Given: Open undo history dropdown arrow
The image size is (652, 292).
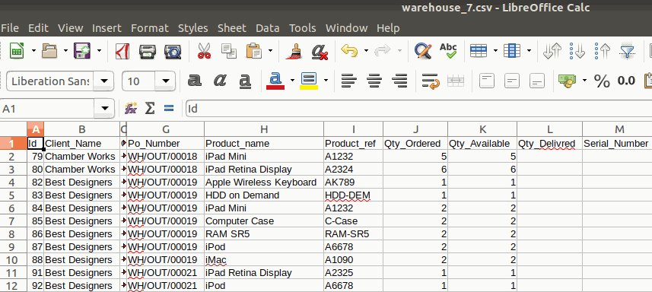Looking at the screenshot, I should pyautogui.click(x=366, y=51).
